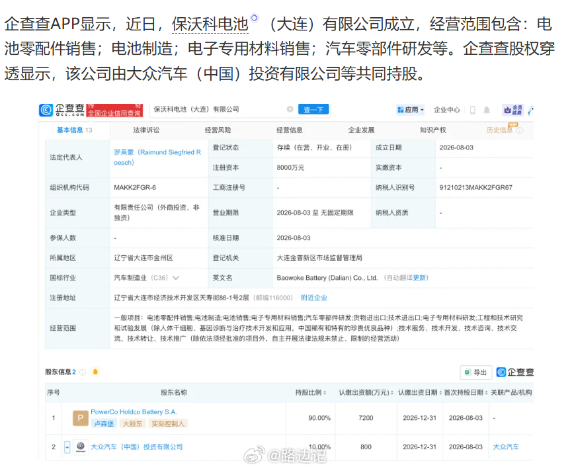Click the mobile phone icon in the header
572x469 pixels.
tap(472, 110)
